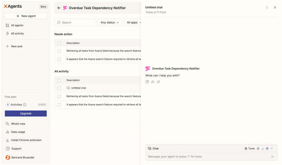This screenshot has height=165, width=282.
Task: Click the Search activity field
Action: pyautogui.click(x=75, y=22)
